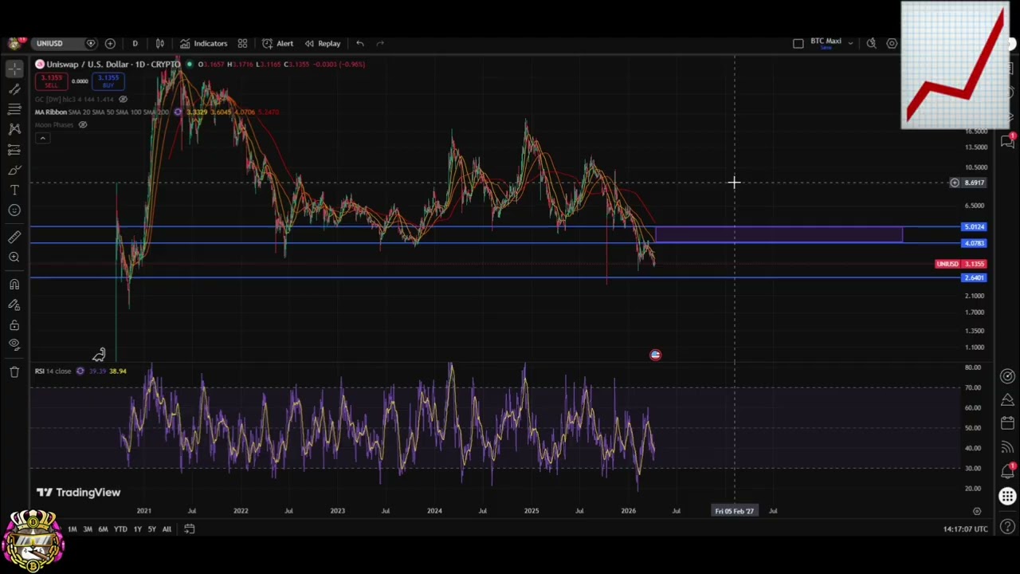Toggle magnet mode for drawings
The height and width of the screenshot is (574, 1020).
tap(14, 285)
